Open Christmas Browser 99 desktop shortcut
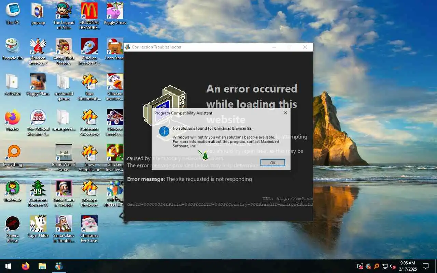This screenshot has width=437, height=273. pos(38,193)
